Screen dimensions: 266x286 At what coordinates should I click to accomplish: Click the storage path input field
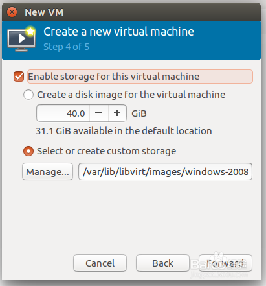tap(165, 172)
